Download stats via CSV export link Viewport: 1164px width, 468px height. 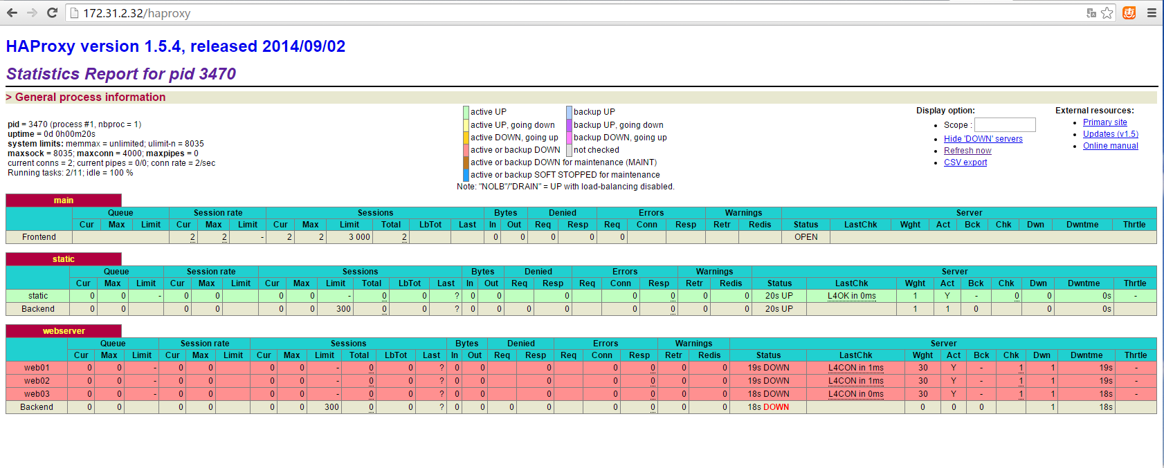tap(965, 162)
